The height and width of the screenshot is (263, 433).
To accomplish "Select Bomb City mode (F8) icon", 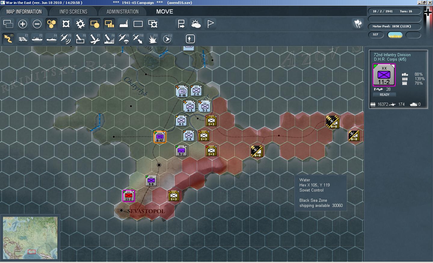I will tap(109, 39).
